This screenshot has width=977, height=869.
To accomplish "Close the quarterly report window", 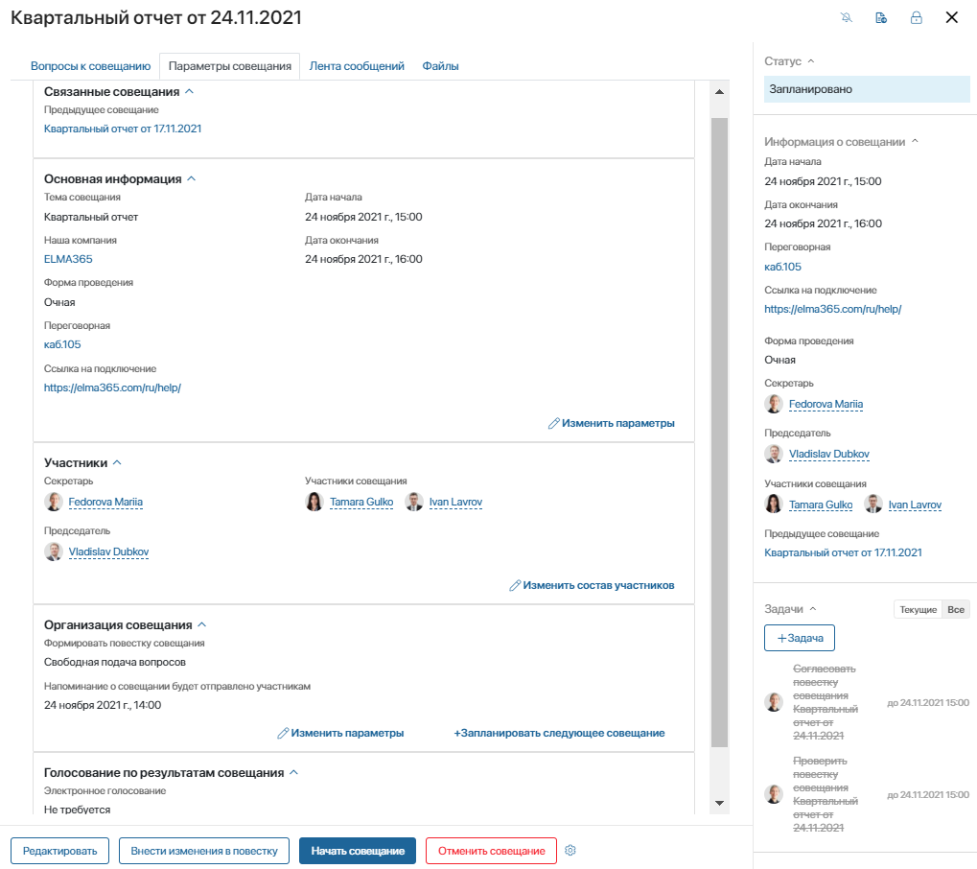I will click(x=951, y=17).
